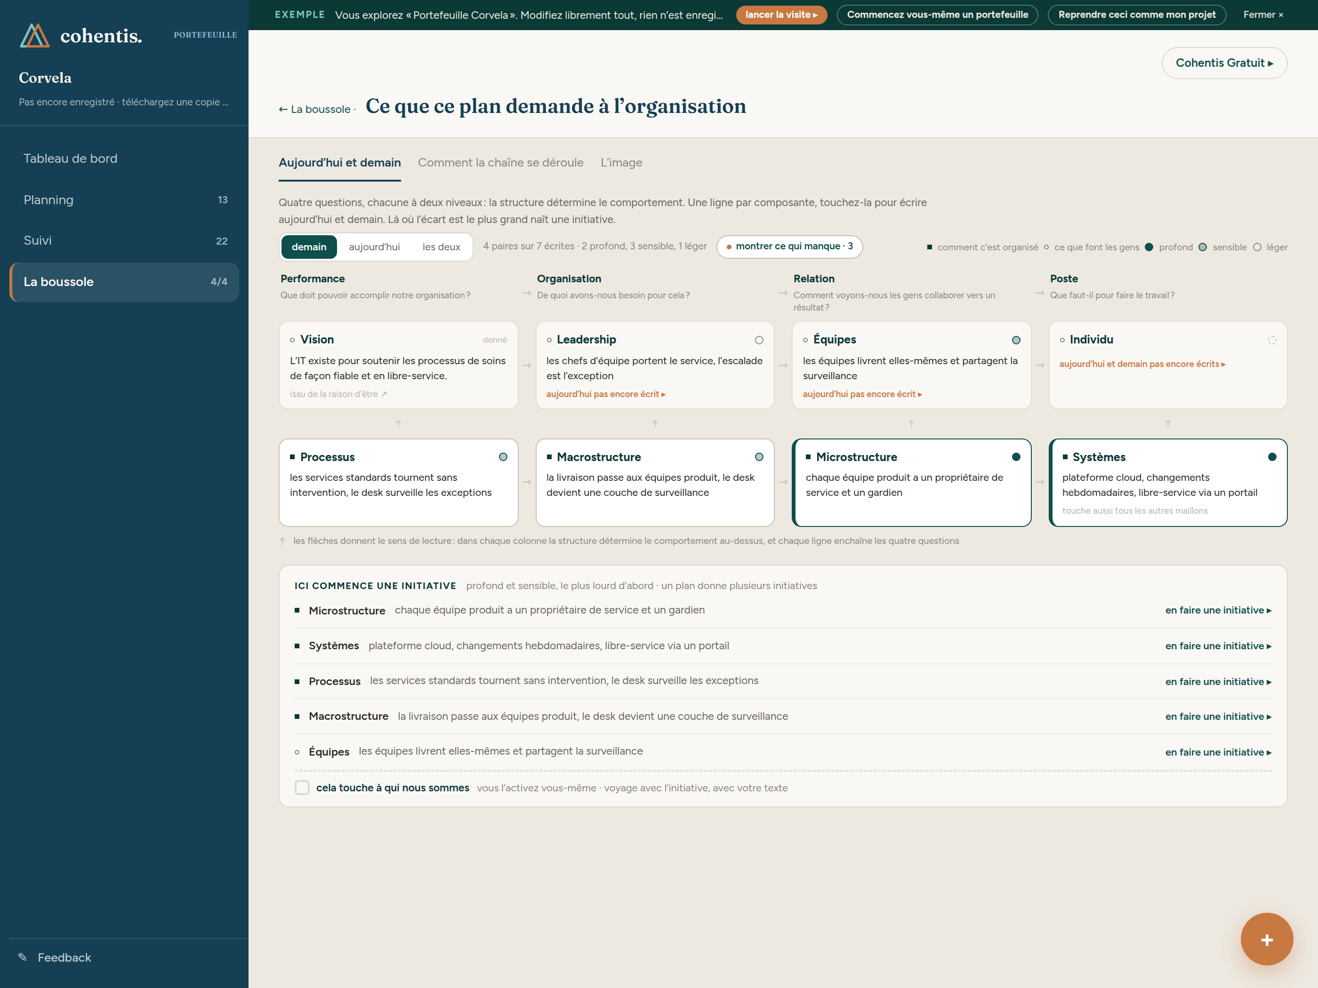Open the Processus card

point(398,482)
